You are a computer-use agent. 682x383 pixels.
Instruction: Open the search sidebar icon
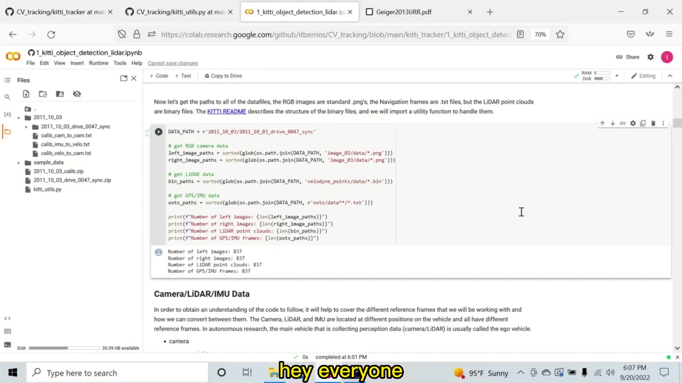pyautogui.click(x=7, y=97)
